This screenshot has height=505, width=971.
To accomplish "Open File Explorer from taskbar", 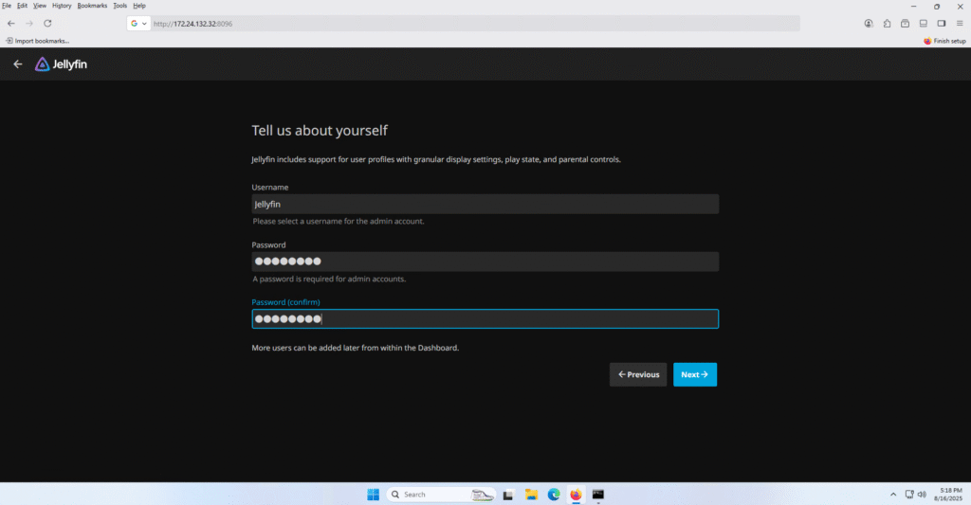I will coord(531,495).
